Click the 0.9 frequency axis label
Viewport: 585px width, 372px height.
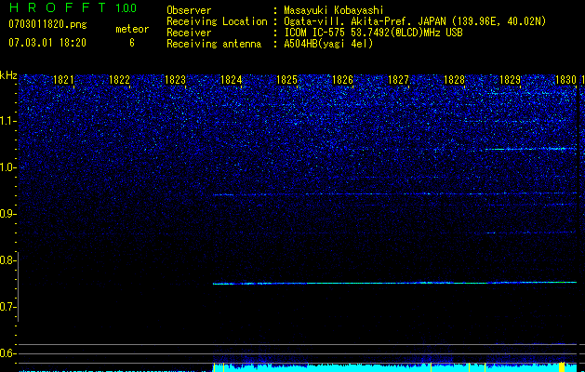(7, 214)
